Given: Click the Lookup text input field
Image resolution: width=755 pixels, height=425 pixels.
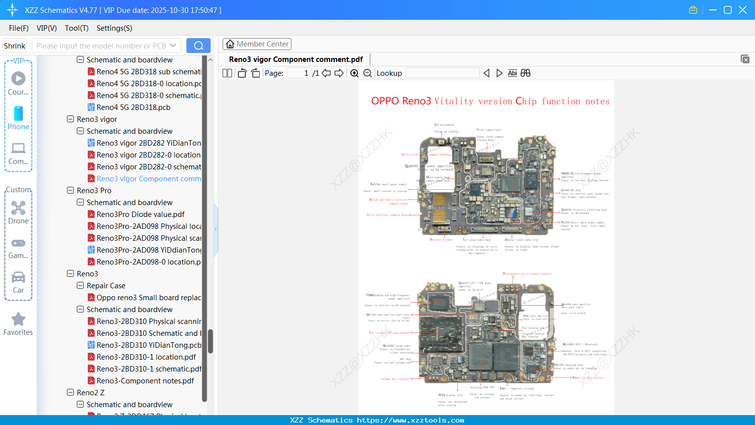Looking at the screenshot, I should [442, 73].
